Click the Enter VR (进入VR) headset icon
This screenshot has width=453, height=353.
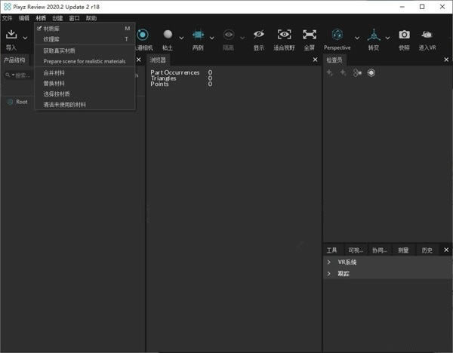427,35
